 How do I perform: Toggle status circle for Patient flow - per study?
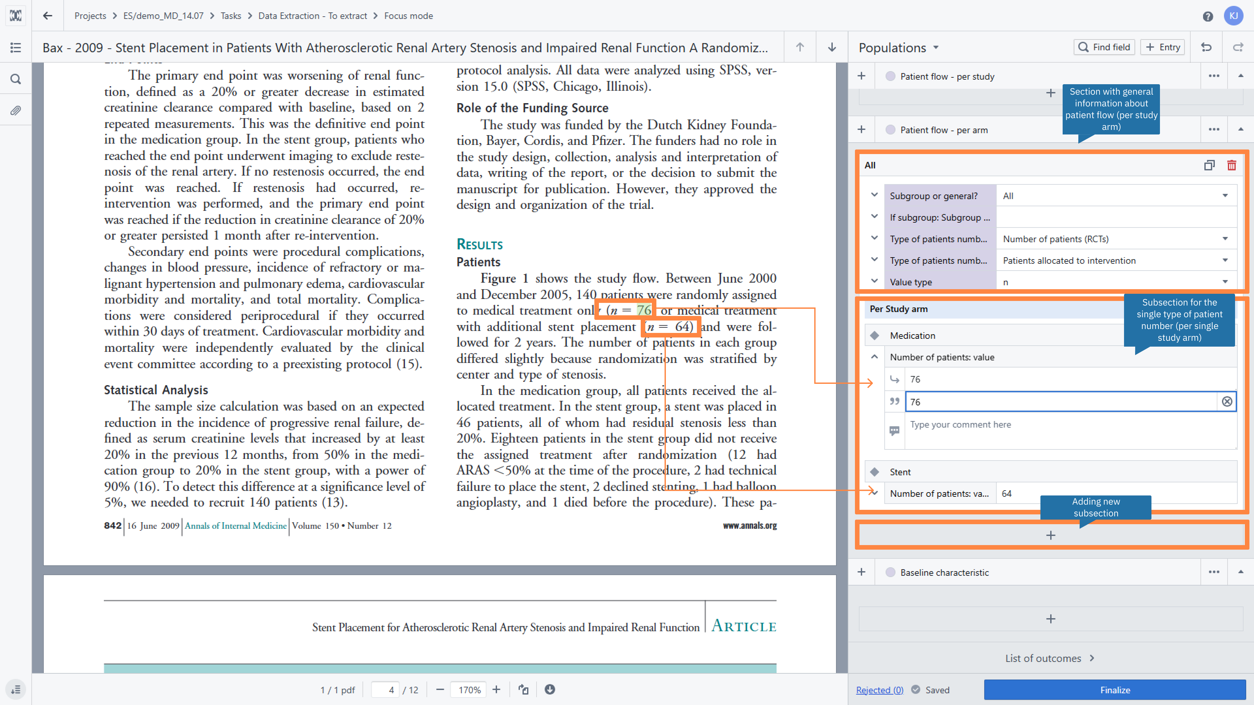coord(890,76)
